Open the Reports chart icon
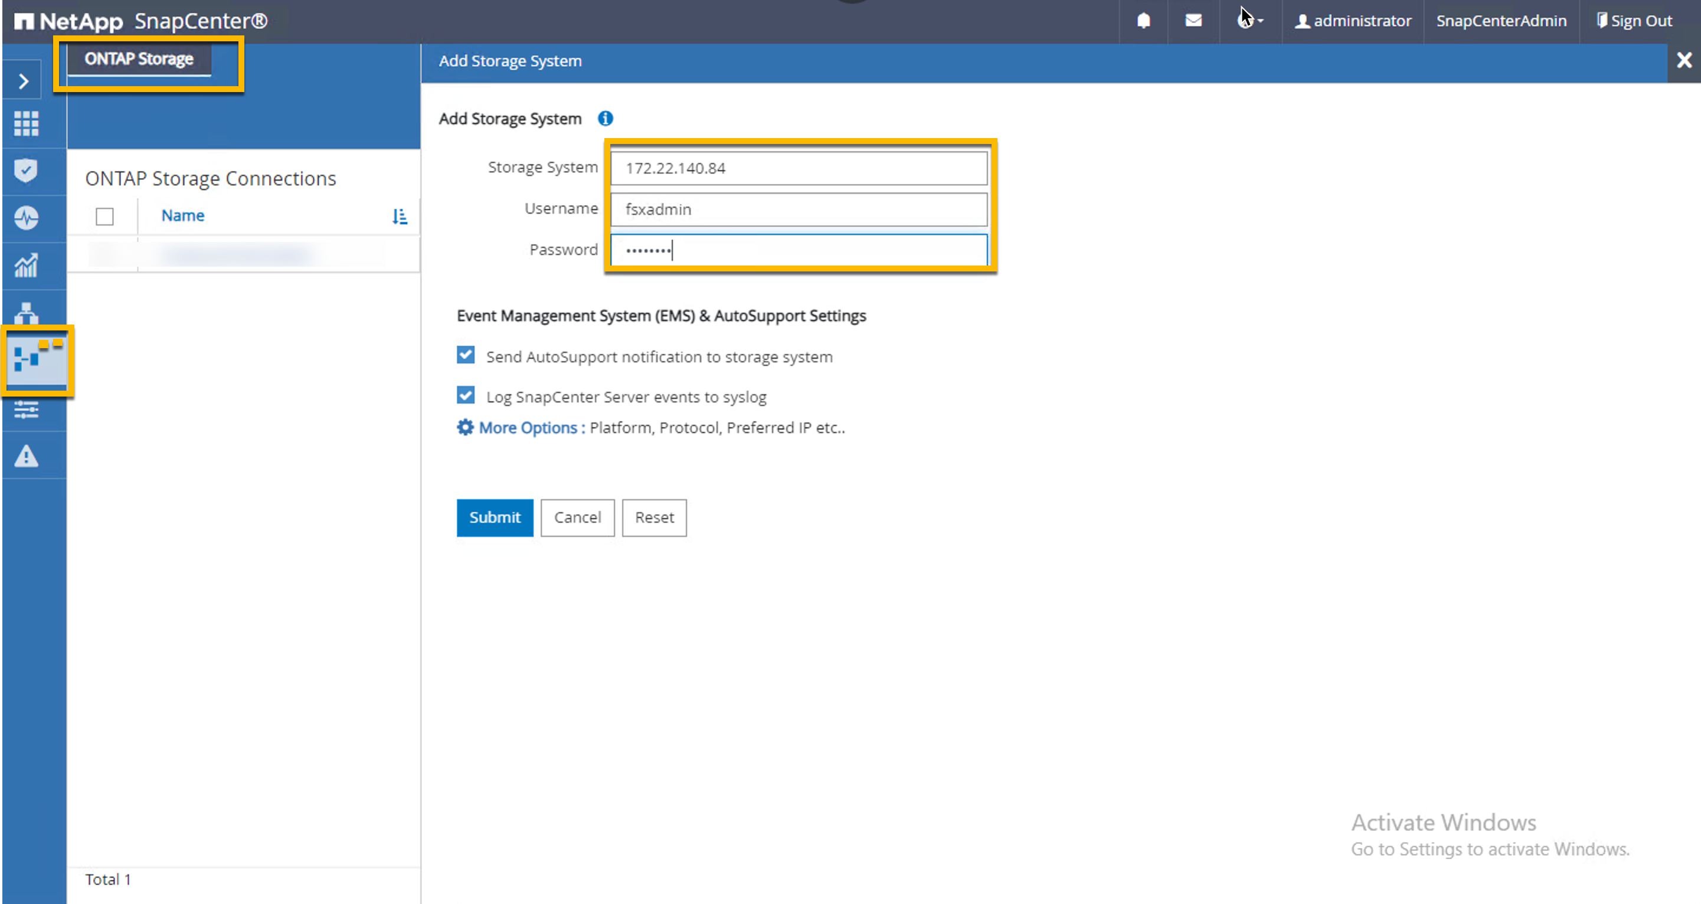 (x=26, y=266)
